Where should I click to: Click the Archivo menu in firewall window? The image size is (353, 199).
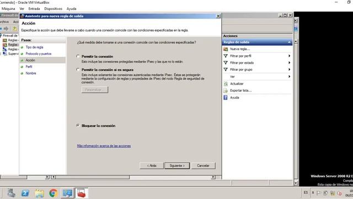coord(4,22)
